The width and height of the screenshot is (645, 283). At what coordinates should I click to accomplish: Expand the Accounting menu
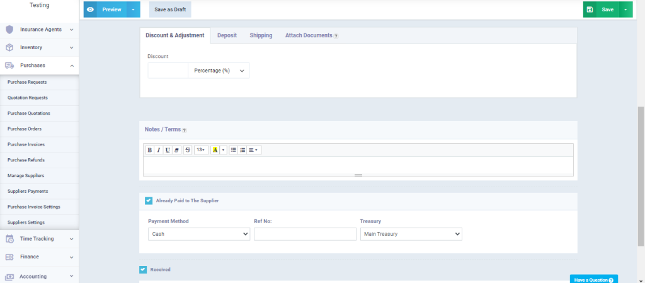click(x=72, y=277)
